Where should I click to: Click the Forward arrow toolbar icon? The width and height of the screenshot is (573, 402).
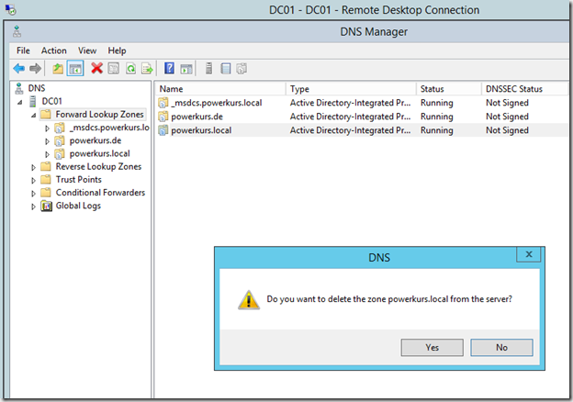(35, 69)
